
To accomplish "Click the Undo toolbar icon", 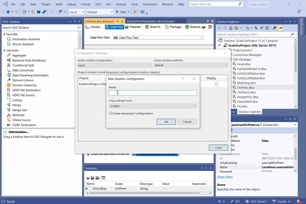I will (x=51, y=12).
